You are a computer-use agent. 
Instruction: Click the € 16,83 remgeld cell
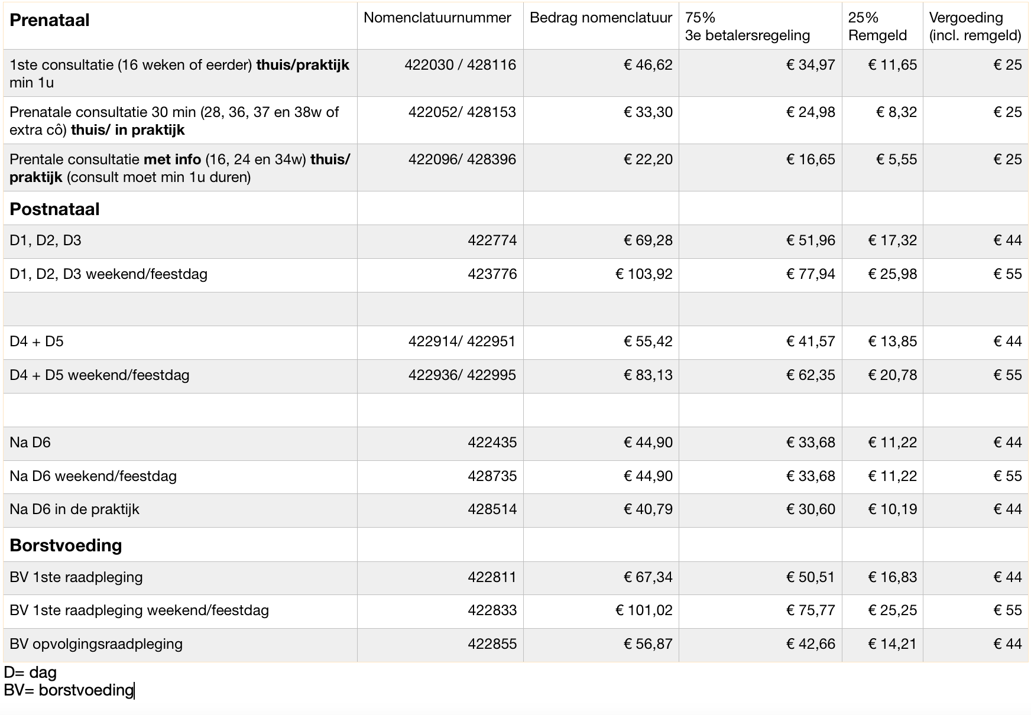[891, 577]
